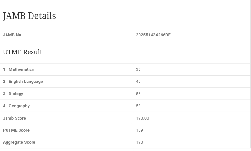Screen dimensions: 251x151
Task: Select the Aggregate Score value 190
Action: click(139, 142)
